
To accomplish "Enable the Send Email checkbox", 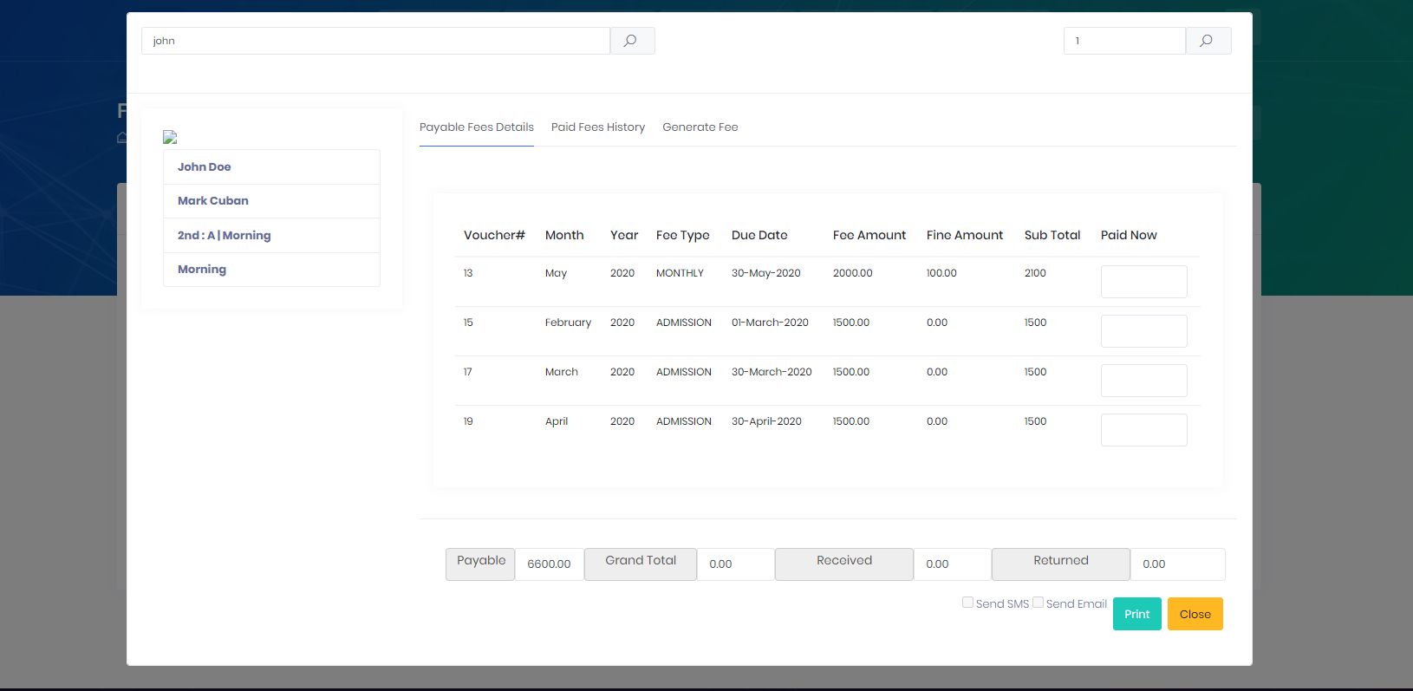I will (x=1038, y=603).
